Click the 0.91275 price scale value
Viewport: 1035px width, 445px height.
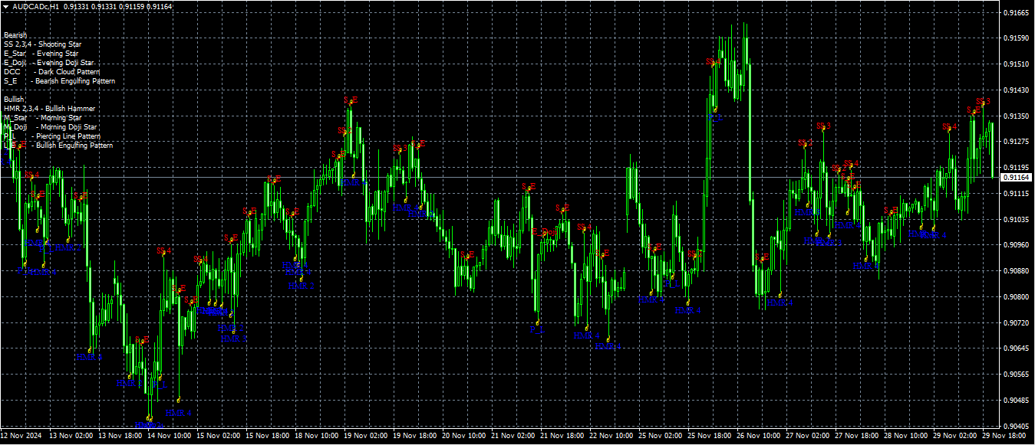(1016, 142)
